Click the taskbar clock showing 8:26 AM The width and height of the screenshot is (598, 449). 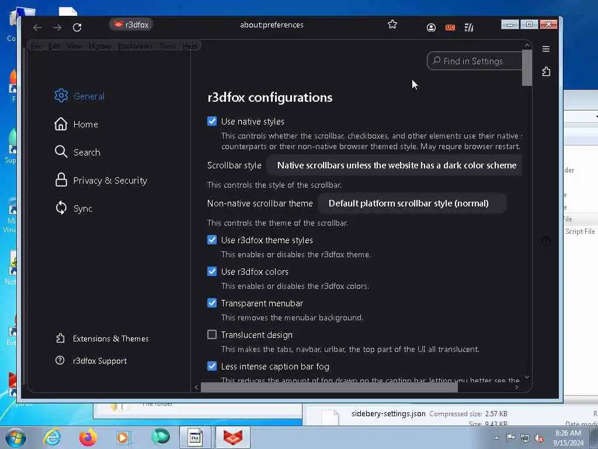[x=568, y=437]
